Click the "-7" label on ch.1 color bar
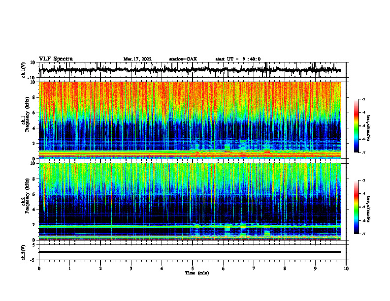 pos(363,152)
